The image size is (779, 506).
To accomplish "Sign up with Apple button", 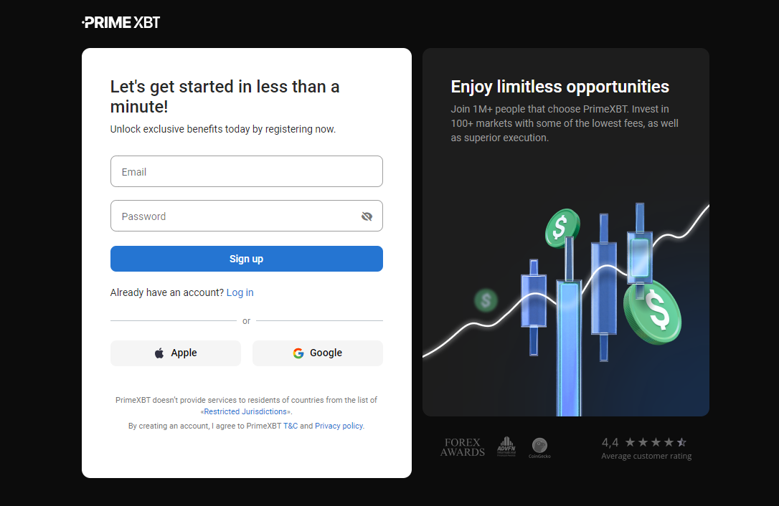I will [x=175, y=353].
